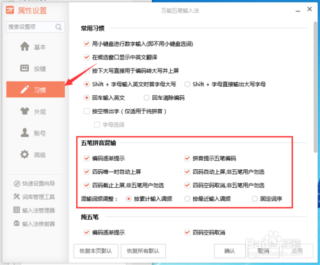Image resolution: width=320 pixels, height=265 pixels.
Task: Click the home icon for 基本
Action: (25, 47)
